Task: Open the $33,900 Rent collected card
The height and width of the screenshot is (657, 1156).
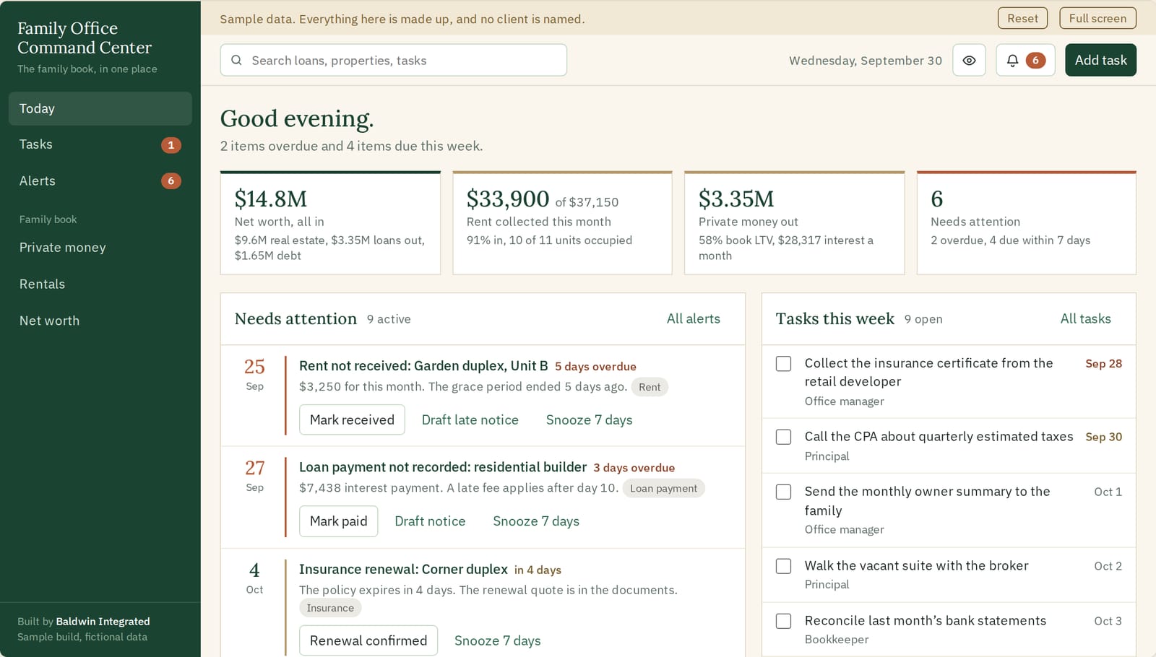Action: click(562, 223)
